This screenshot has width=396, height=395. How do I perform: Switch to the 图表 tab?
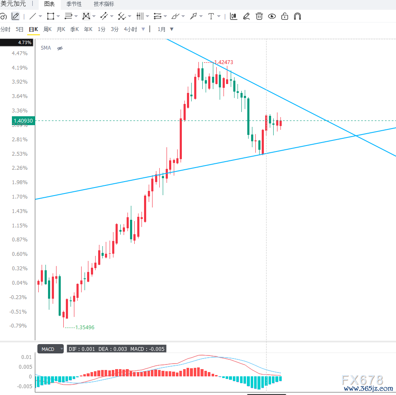coord(49,4)
